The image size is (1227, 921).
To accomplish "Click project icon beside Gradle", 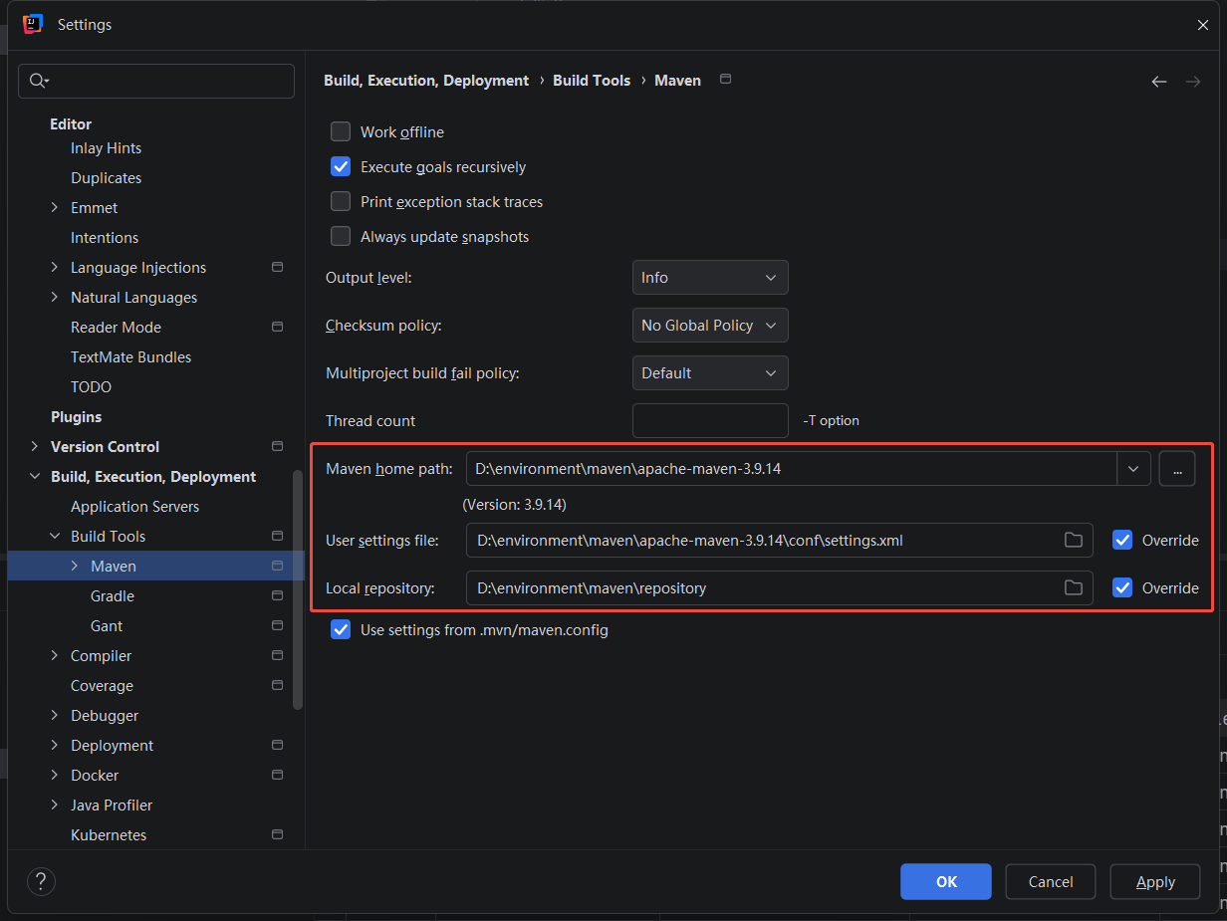I will tap(278, 595).
